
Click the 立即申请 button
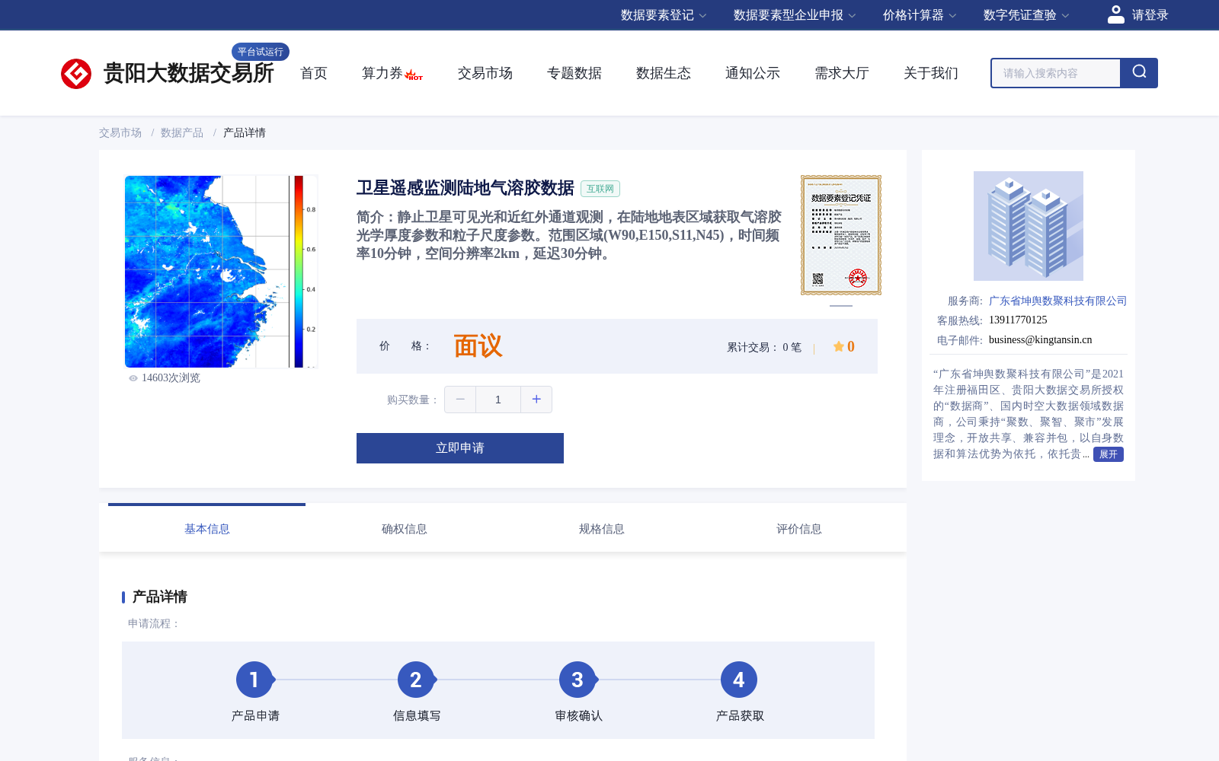(x=460, y=448)
